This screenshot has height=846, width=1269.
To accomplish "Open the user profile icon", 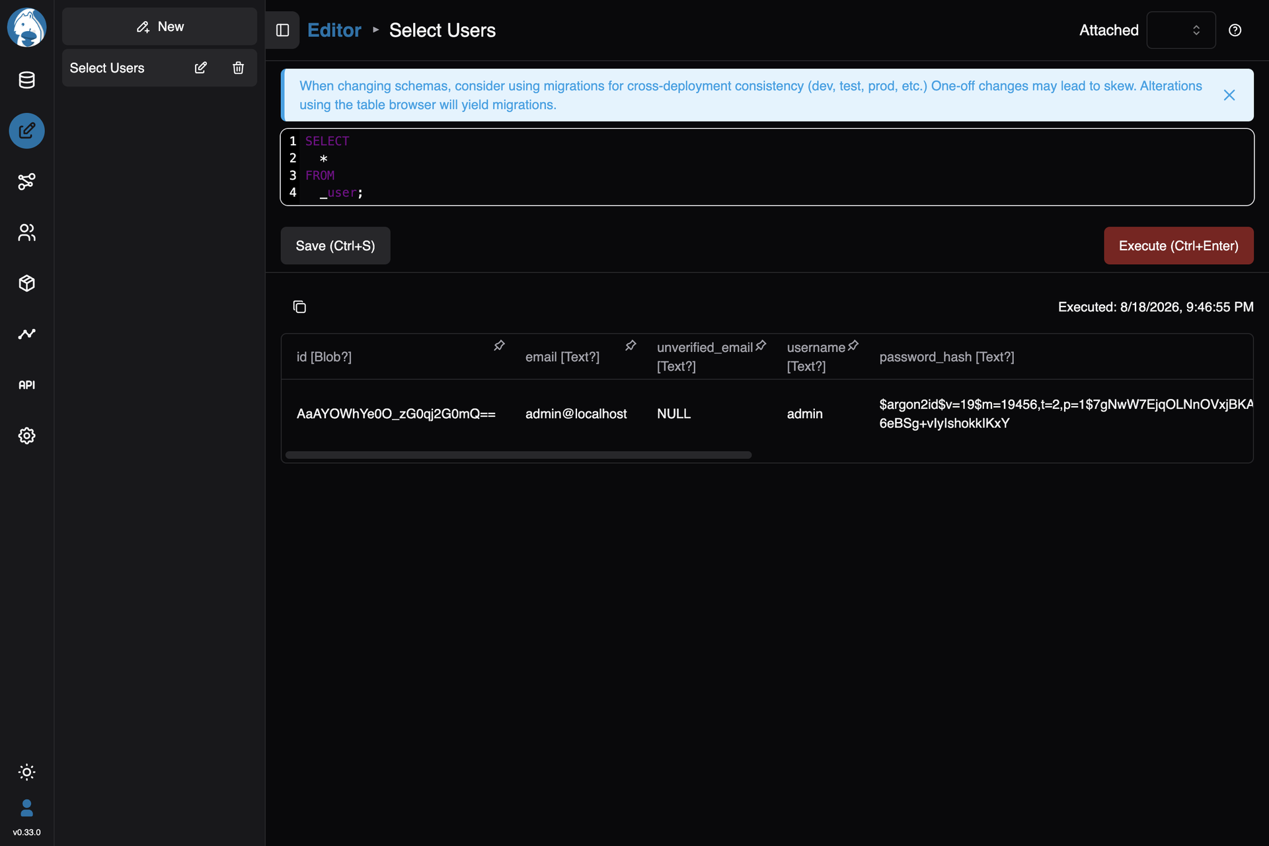I will 26,808.
